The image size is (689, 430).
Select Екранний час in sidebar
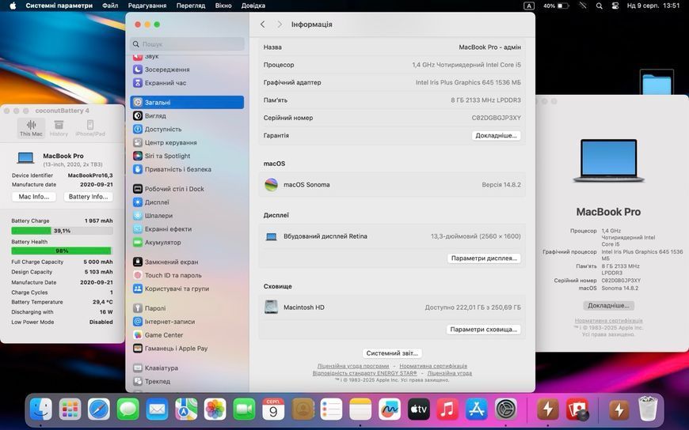[187, 82]
